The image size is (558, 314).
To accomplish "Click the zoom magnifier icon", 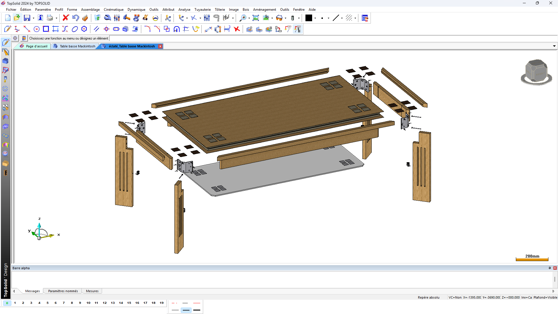I will 242,18.
